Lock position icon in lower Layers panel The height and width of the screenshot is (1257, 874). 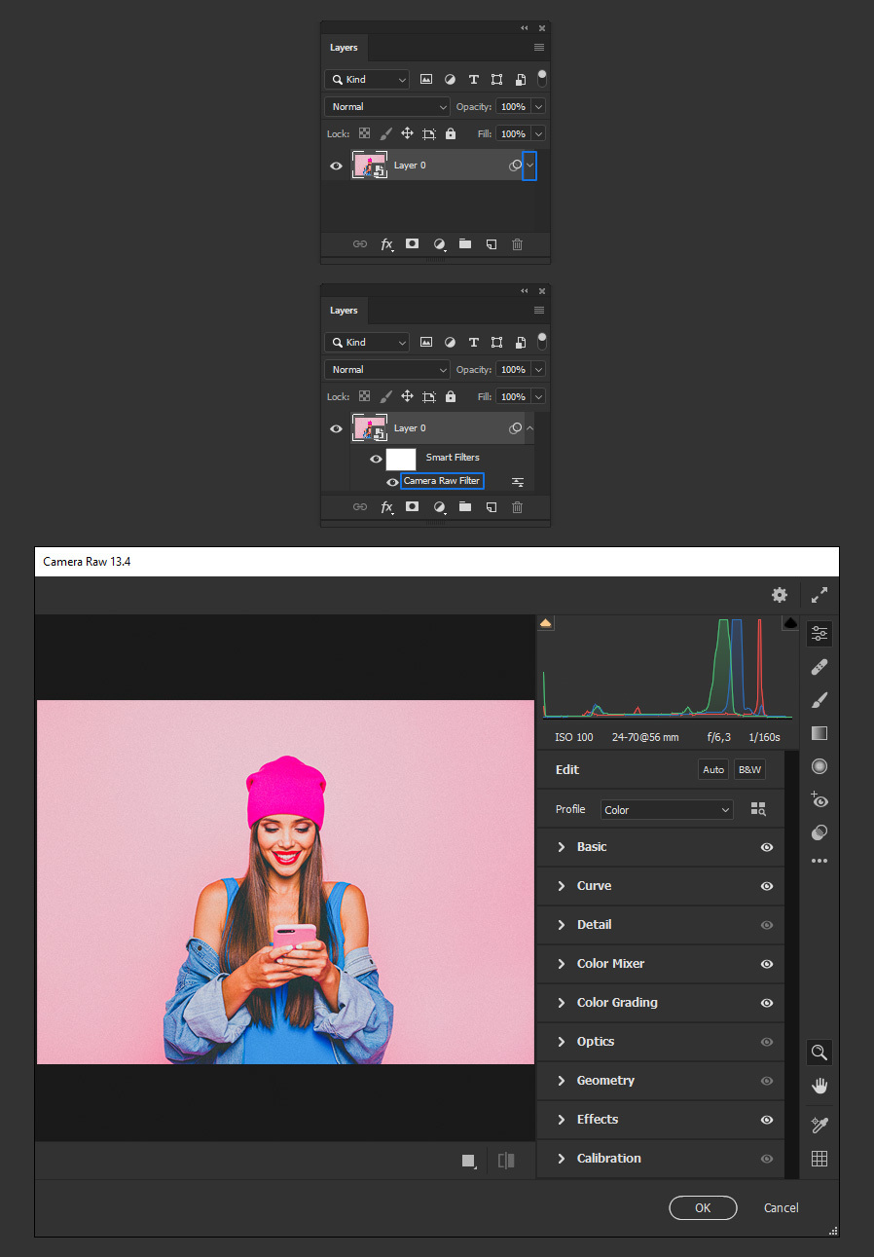click(x=407, y=396)
